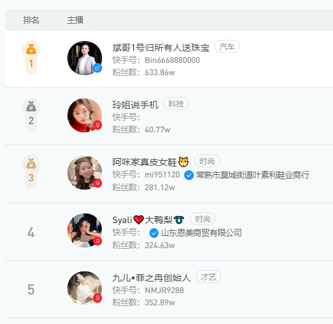The width and height of the screenshot is (333, 324).
Task: Click the 主播 column header
Action: 75,20
